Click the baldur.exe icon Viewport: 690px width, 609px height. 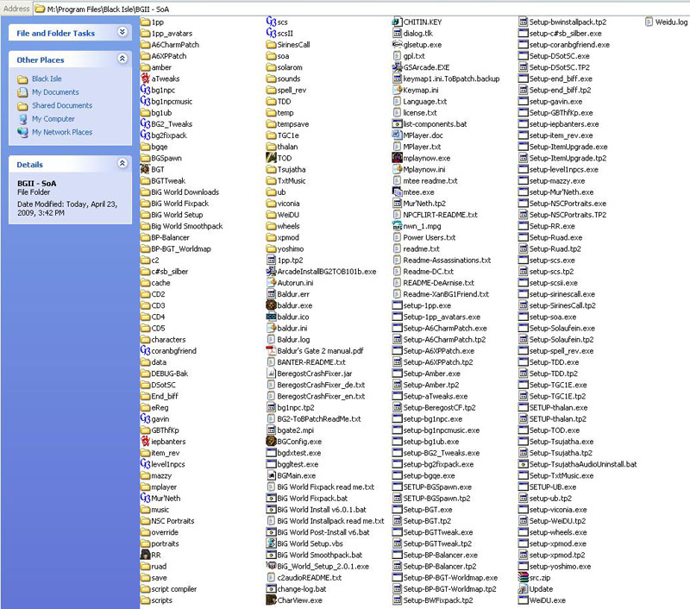click(x=271, y=305)
